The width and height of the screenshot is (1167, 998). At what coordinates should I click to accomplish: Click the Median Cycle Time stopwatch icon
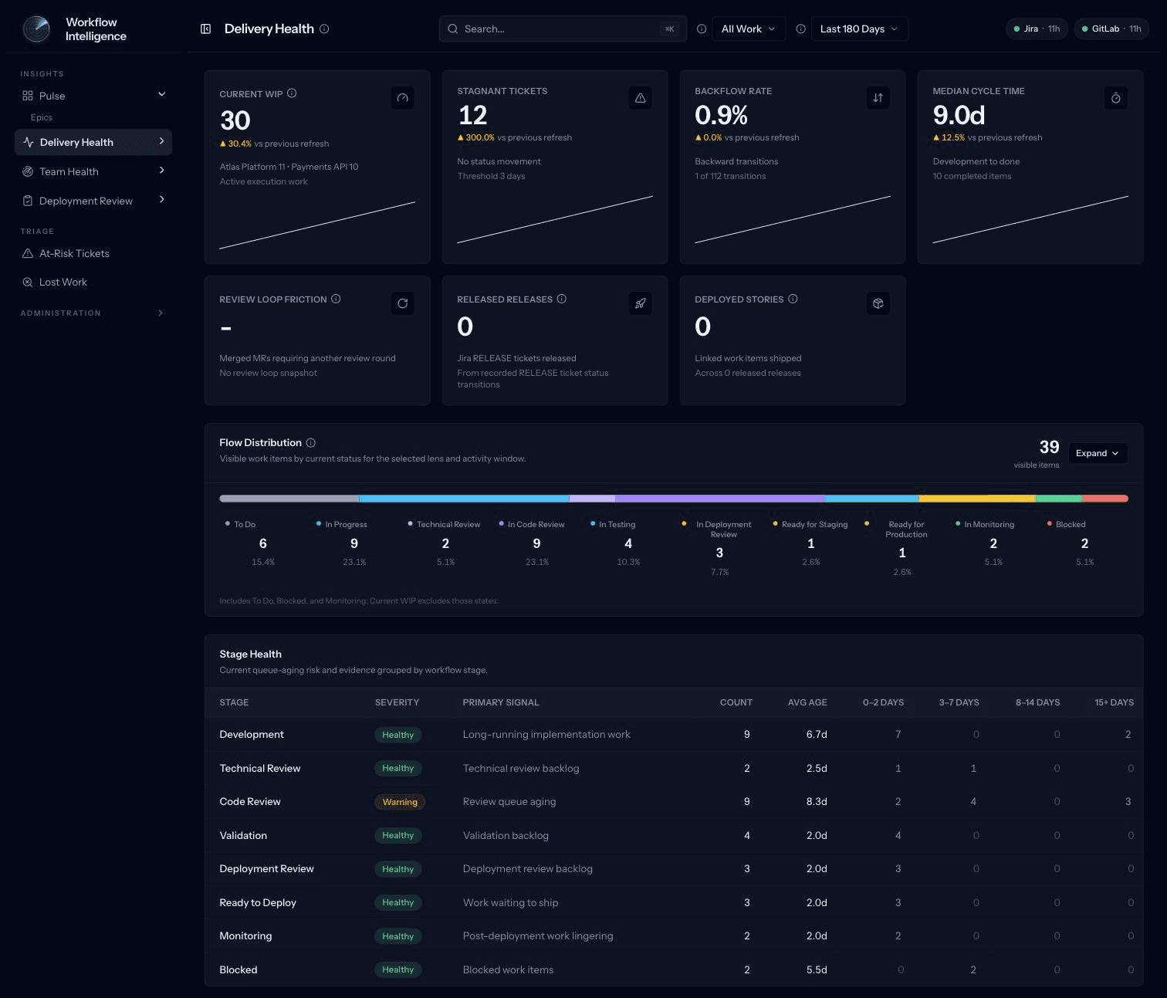click(1115, 98)
